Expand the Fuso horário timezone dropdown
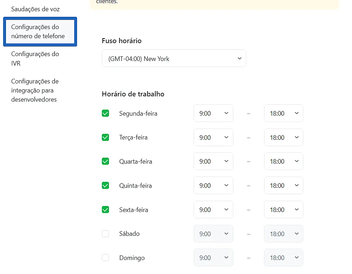 (174, 59)
